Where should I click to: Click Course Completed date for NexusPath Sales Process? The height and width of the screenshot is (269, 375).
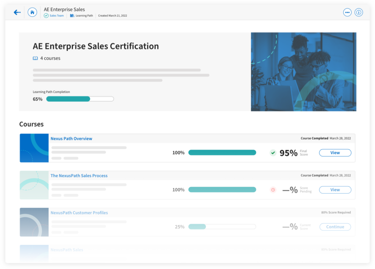coord(326,175)
